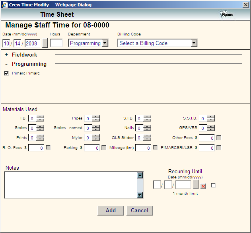Screen dimensions: 251x233
Task: Click the day field showing 14
Action: click(x=18, y=43)
